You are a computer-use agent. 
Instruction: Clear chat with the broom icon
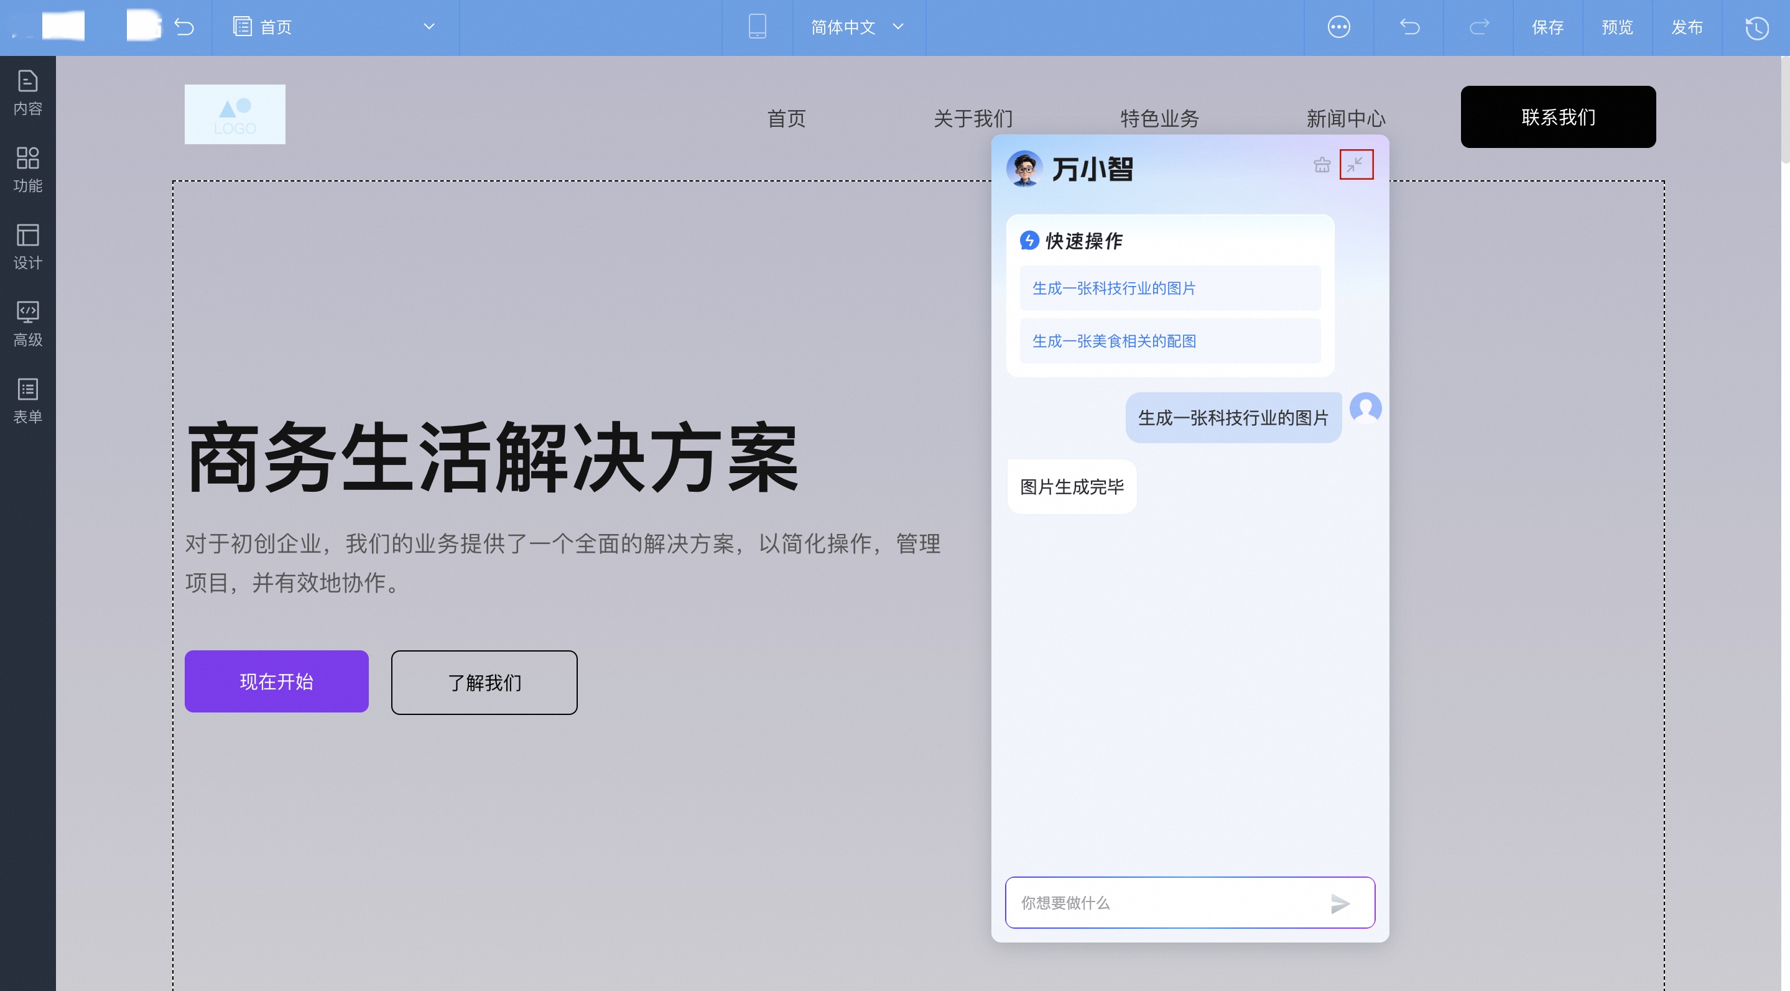coord(1322,165)
